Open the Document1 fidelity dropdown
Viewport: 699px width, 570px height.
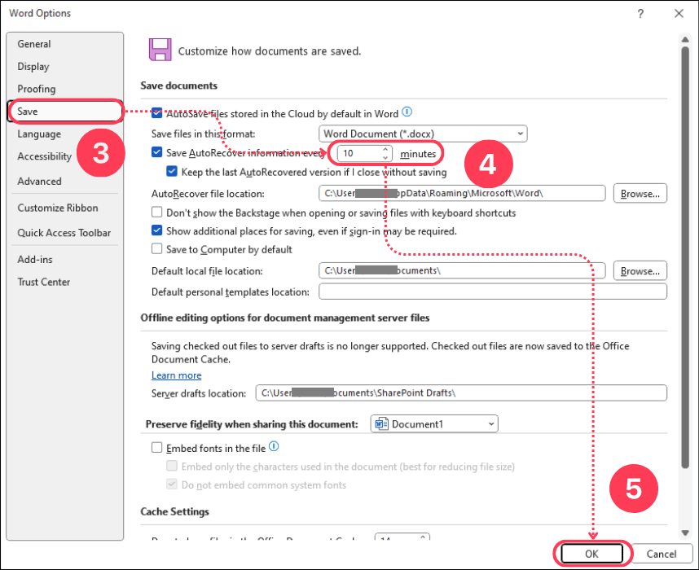[490, 423]
